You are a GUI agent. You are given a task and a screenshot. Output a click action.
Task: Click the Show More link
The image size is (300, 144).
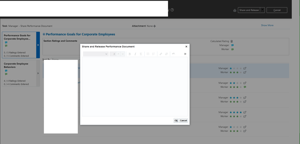pyautogui.click(x=267, y=25)
